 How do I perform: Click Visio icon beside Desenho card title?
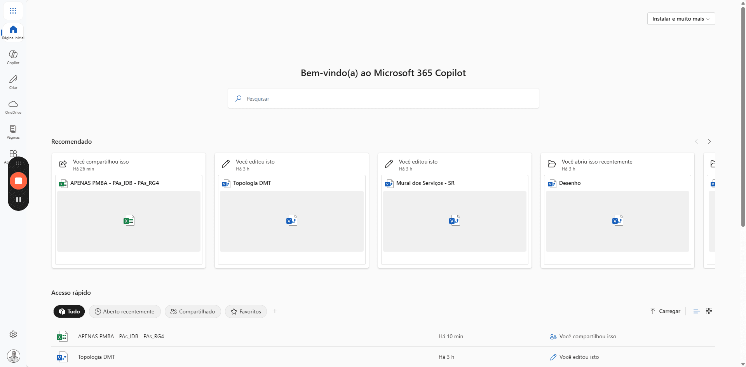[552, 183]
